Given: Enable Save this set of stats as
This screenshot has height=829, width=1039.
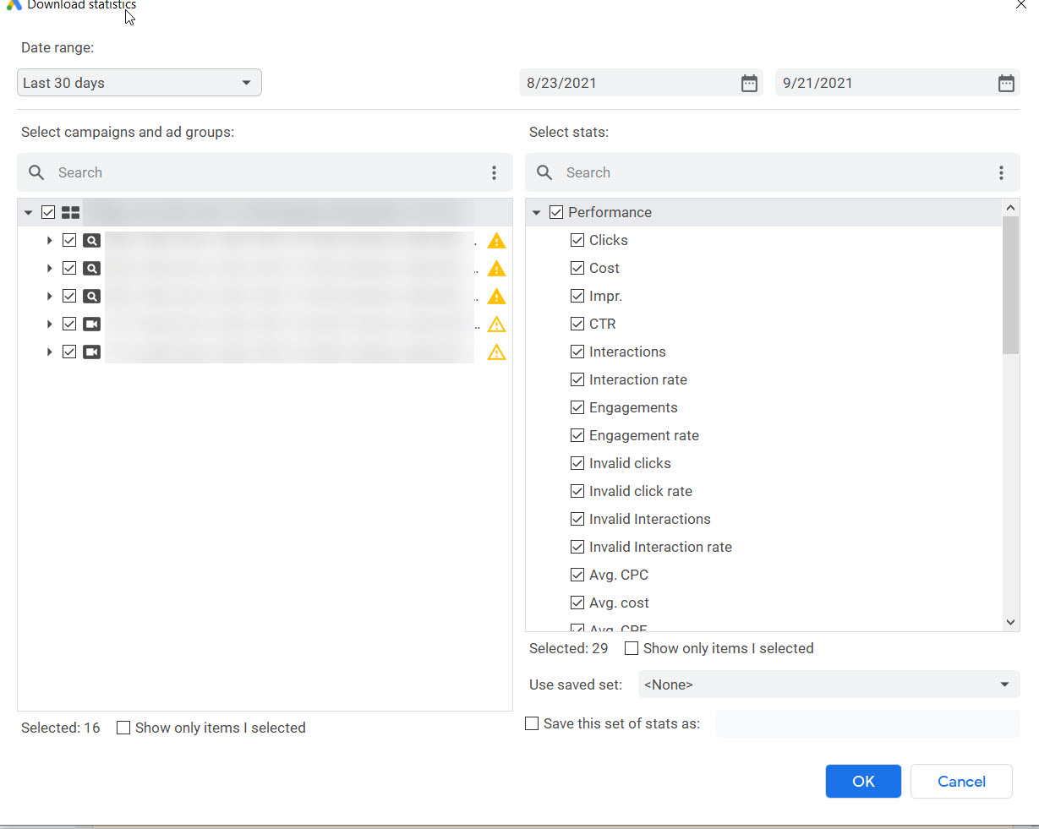Looking at the screenshot, I should click(x=532, y=723).
